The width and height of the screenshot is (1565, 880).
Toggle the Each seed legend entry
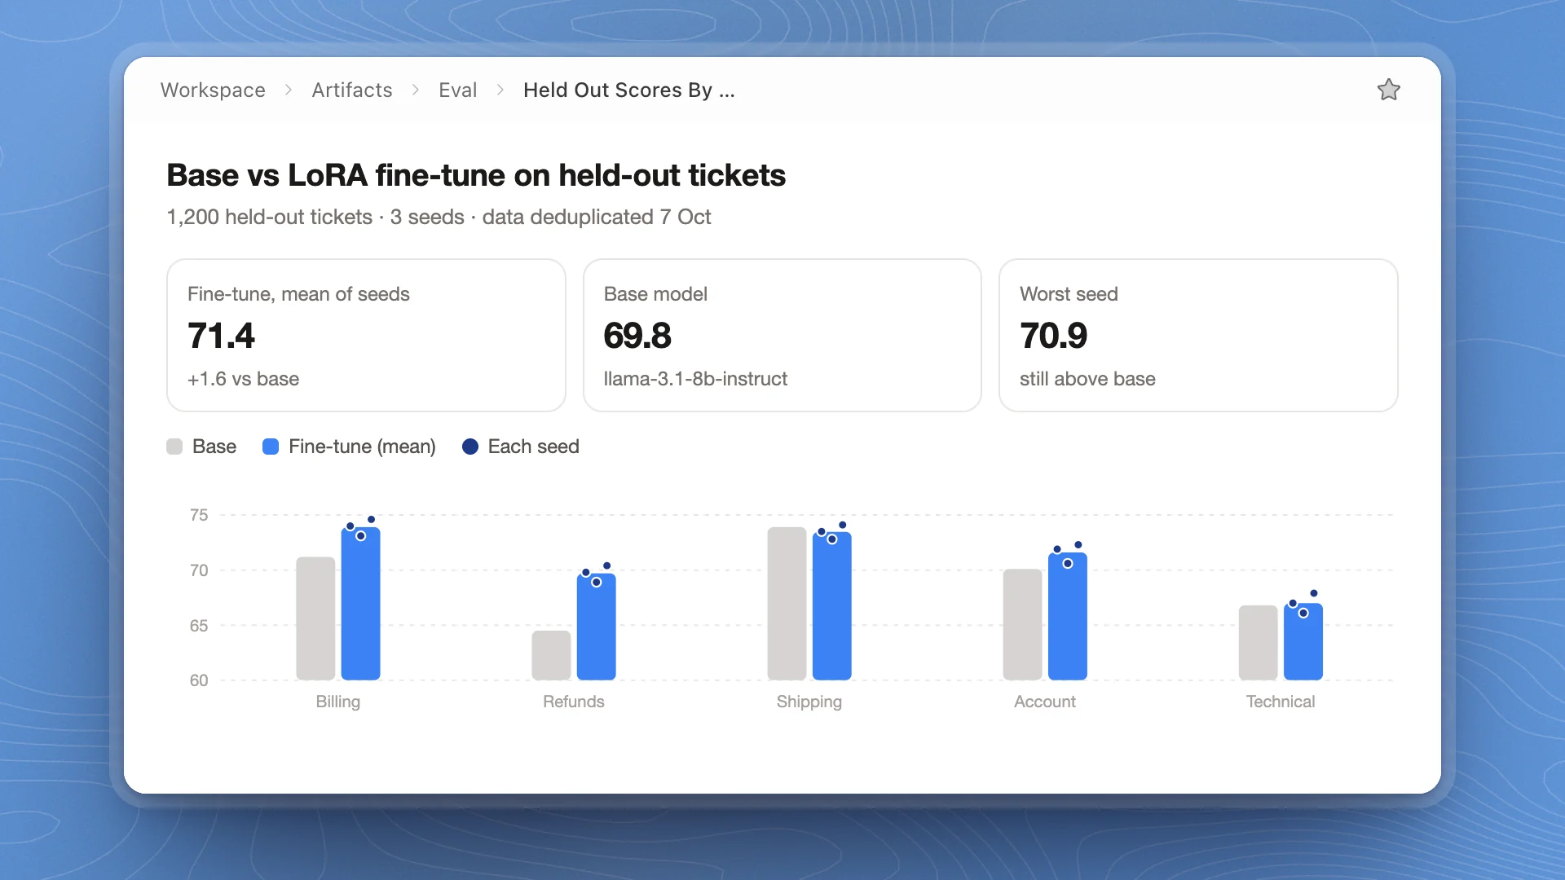[x=521, y=447]
